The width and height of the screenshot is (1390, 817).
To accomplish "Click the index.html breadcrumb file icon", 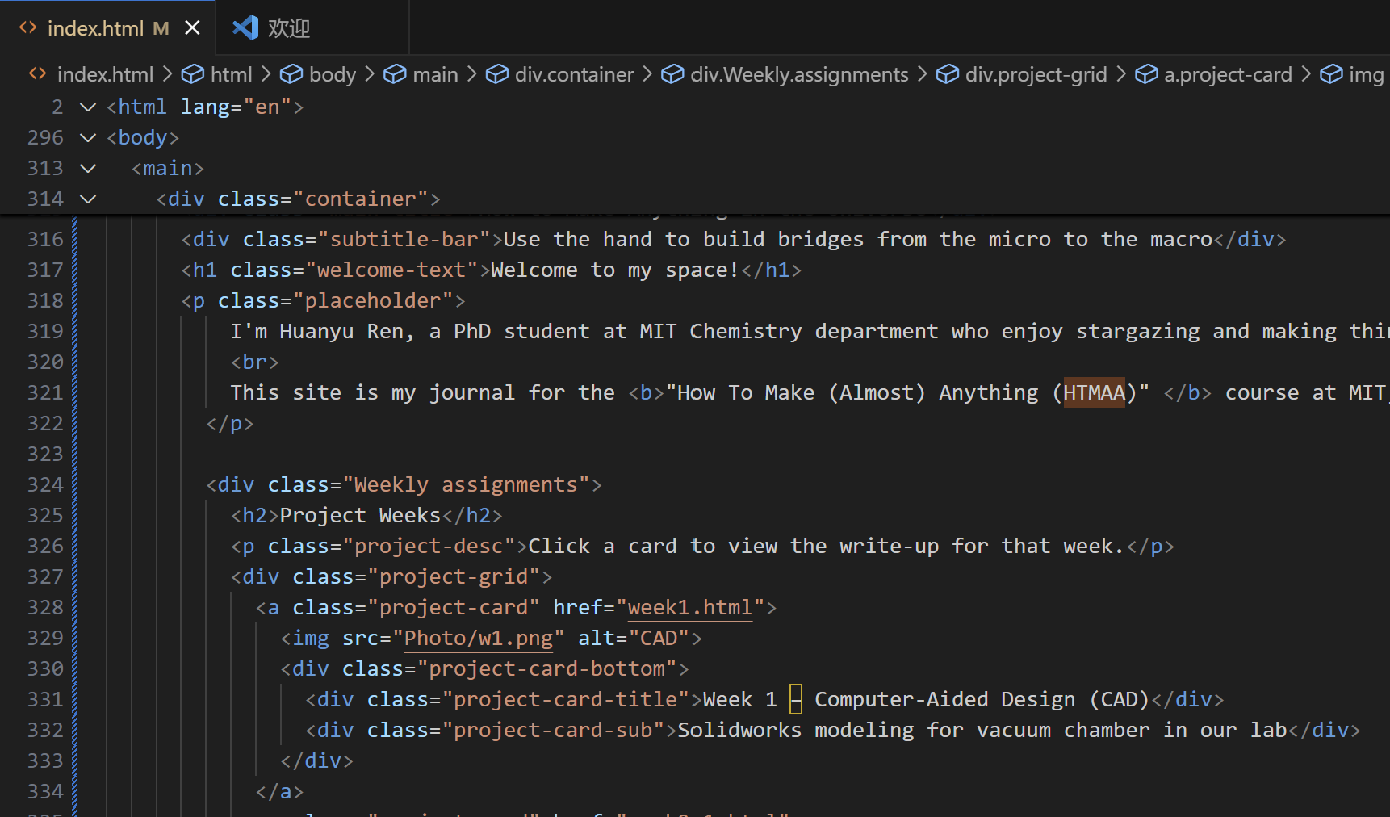I will (37, 74).
